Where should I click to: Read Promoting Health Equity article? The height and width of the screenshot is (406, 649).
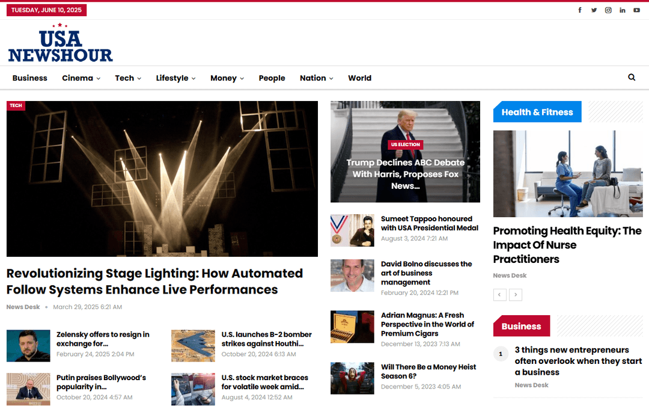567,245
